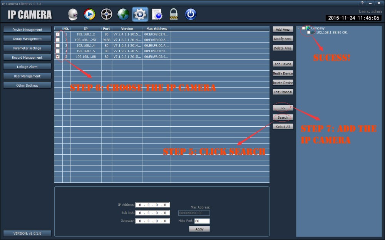
Task: Click the padlock lock icon
Action: coord(174,14)
